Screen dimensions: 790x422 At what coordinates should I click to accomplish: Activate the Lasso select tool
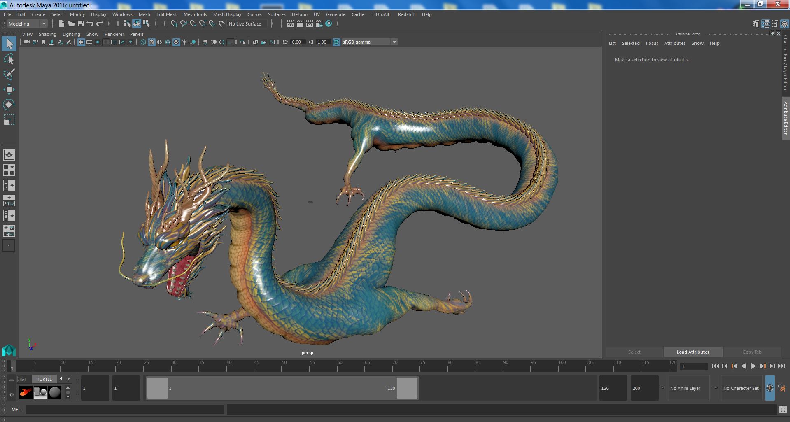[9, 59]
